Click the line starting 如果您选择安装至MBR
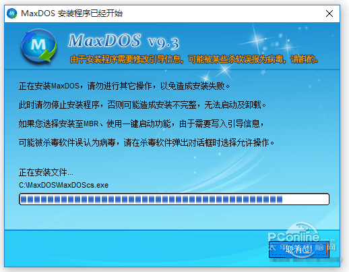This screenshot has width=349, height=272. pos(141,124)
